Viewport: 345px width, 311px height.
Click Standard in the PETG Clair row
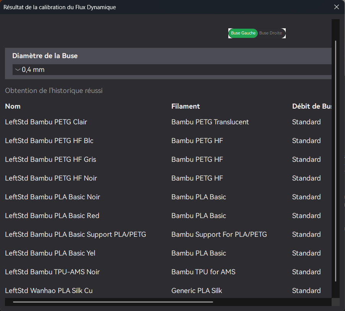306,122
